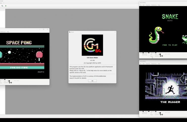Viewport: 187px width, 122px height.
Task: Click tape status square in Space Pong window
Action: click(x=9, y=81)
